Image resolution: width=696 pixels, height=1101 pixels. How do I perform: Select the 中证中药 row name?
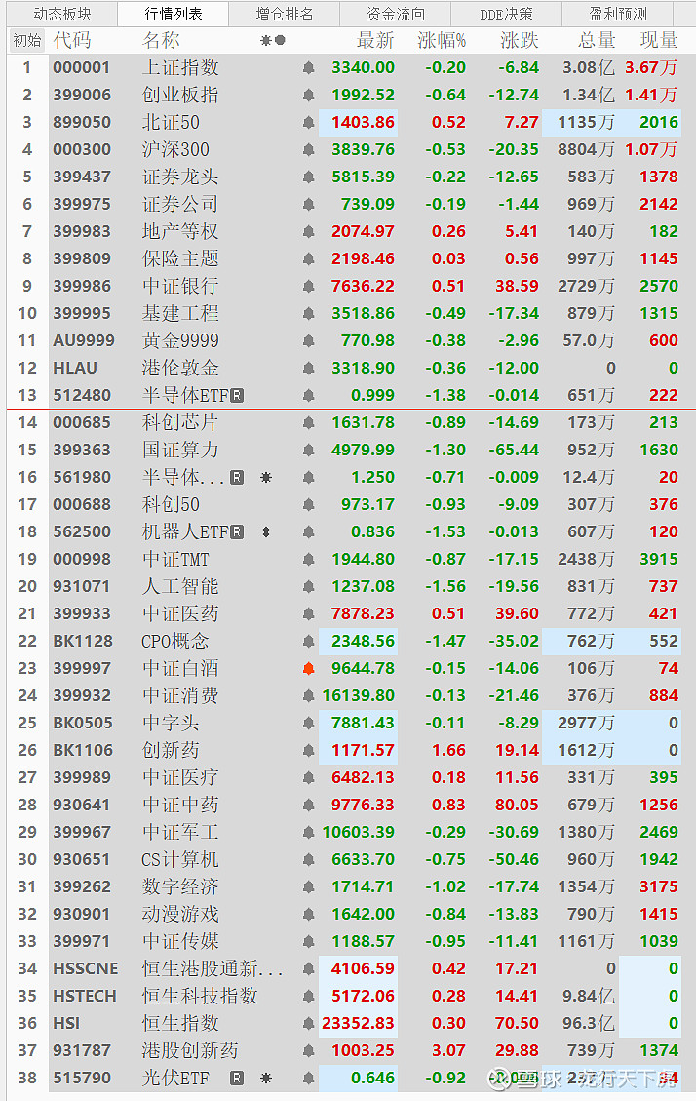pyautogui.click(x=180, y=806)
